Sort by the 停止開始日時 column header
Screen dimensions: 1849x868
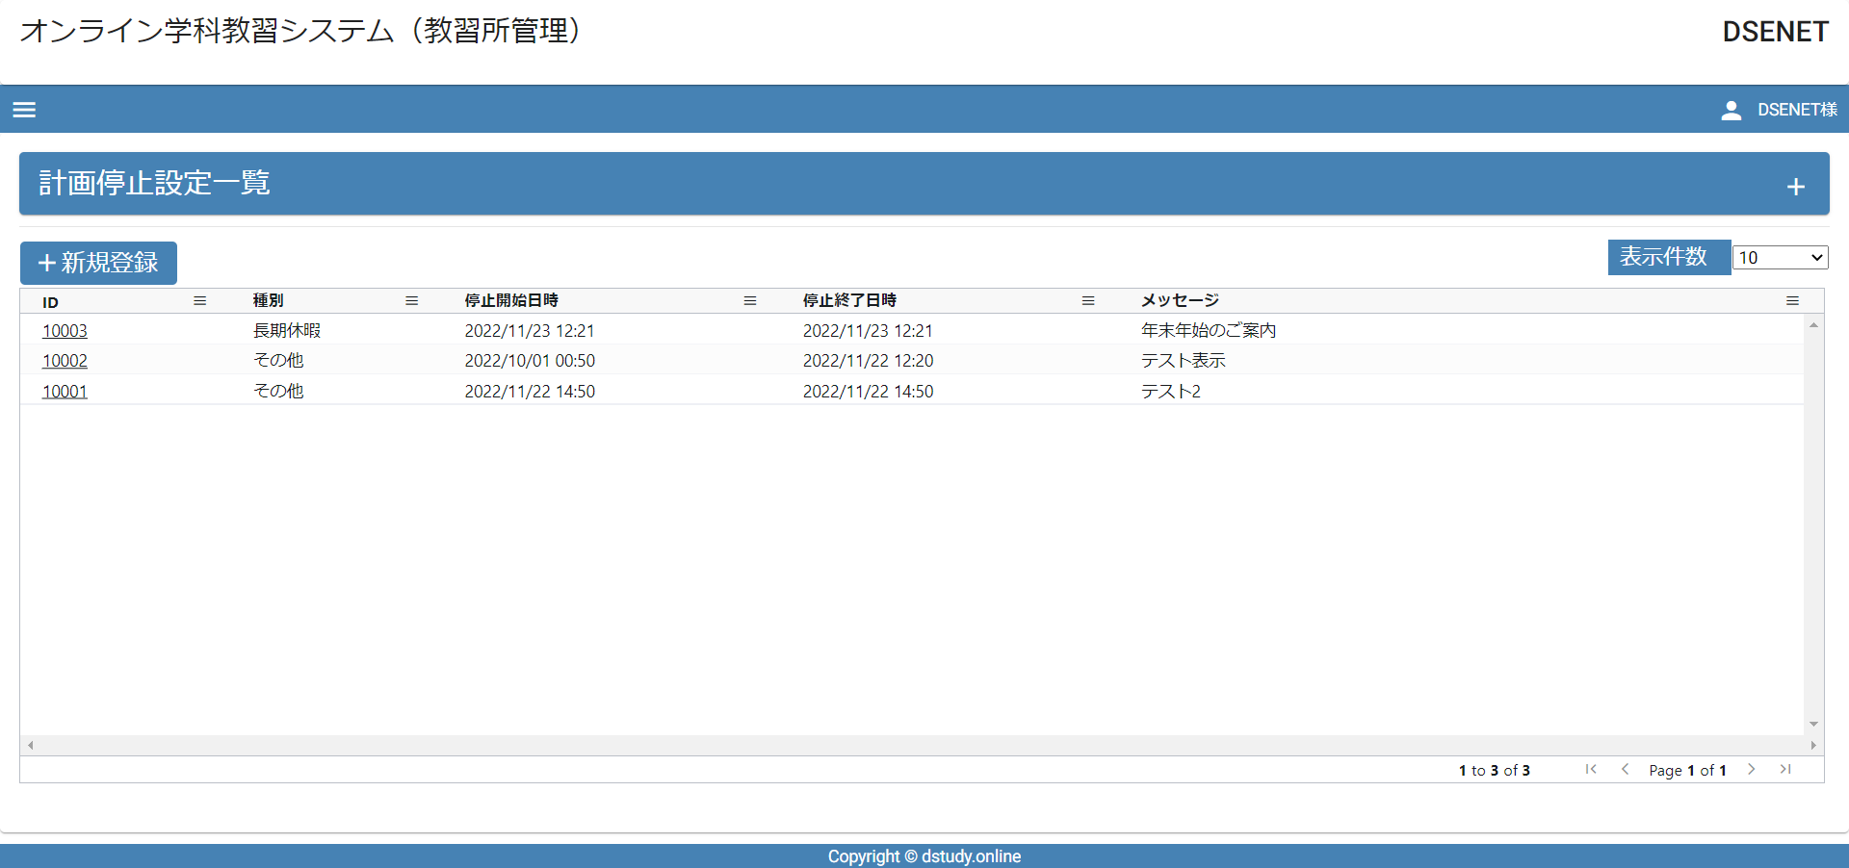pyautogui.click(x=511, y=301)
